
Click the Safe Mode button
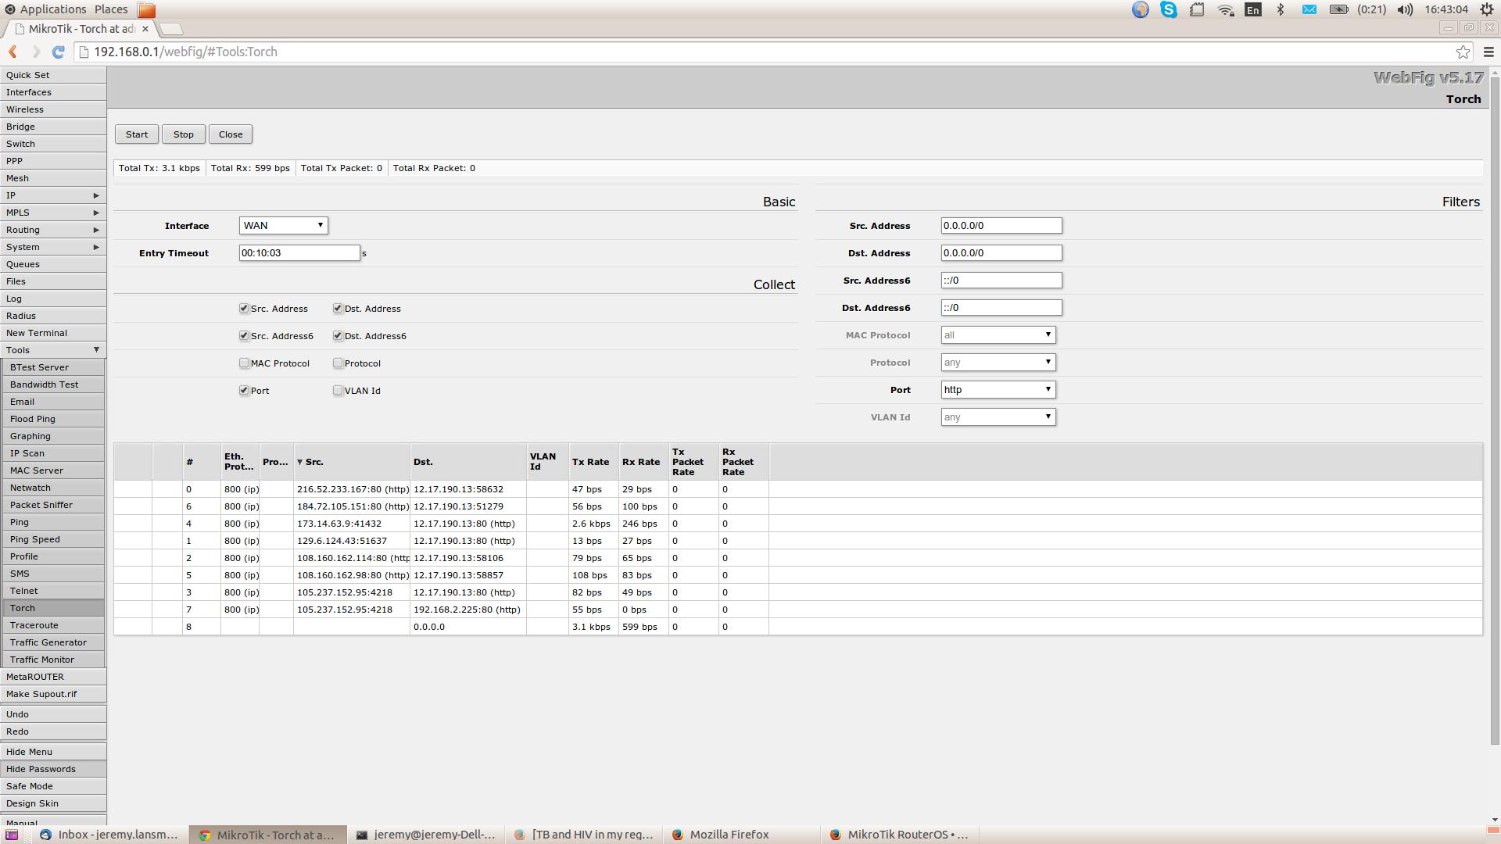pos(53,786)
